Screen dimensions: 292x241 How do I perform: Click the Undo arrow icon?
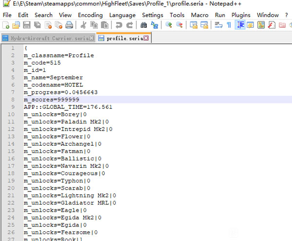click(x=119, y=25)
